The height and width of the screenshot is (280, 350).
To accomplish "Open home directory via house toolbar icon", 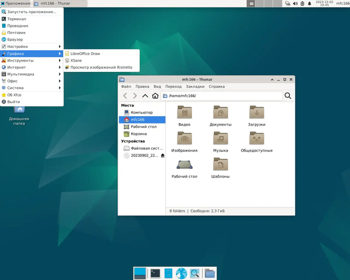I will 155,96.
